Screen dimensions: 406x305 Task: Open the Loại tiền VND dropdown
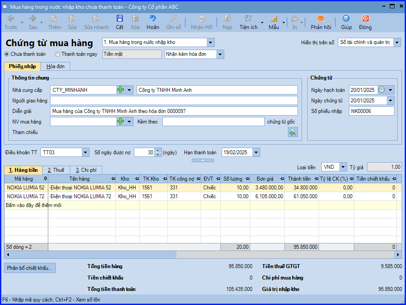341,167
